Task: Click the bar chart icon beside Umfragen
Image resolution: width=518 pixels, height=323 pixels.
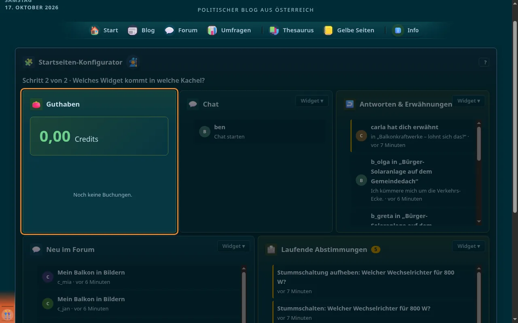Action: [x=212, y=30]
